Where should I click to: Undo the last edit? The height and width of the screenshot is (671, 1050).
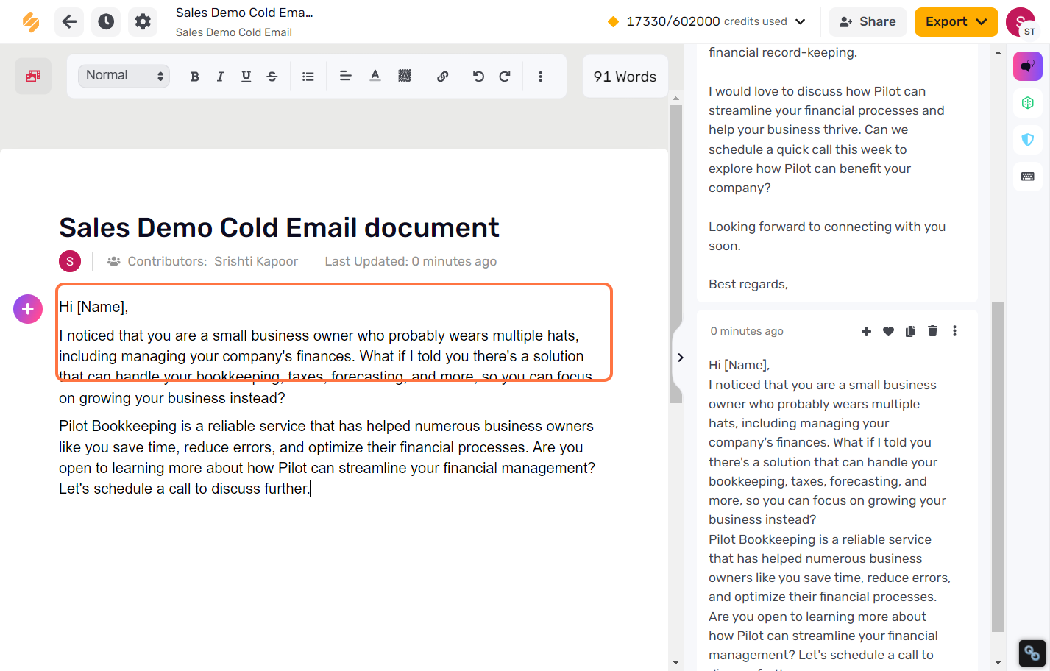479,77
